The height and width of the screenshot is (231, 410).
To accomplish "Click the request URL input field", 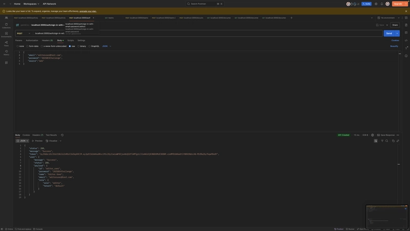I will pyautogui.click(x=208, y=33).
